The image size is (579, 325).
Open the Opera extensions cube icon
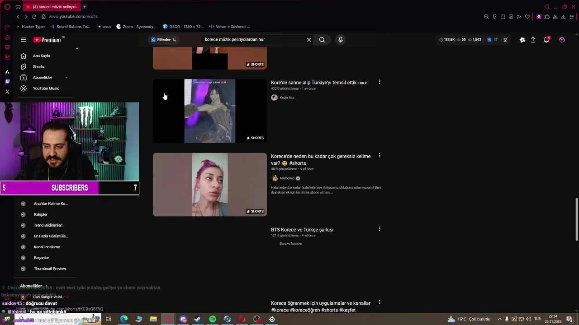pyautogui.click(x=547, y=17)
